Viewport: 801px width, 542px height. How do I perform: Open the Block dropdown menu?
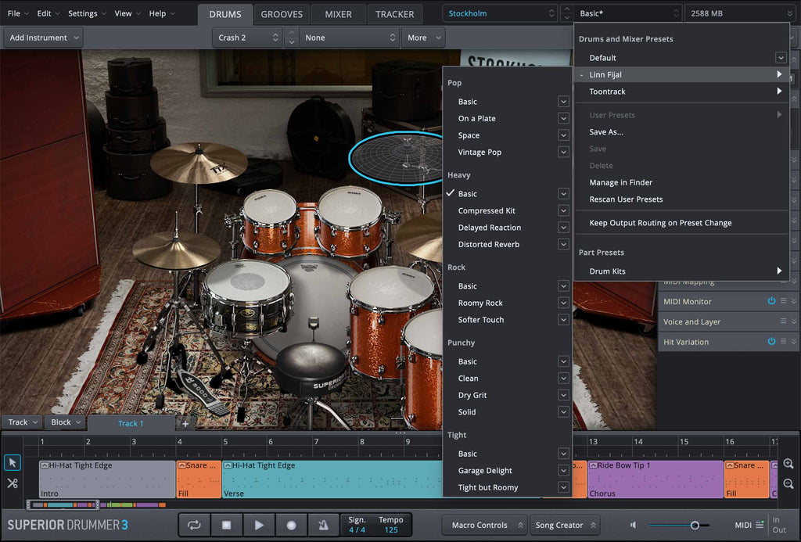[x=66, y=422]
